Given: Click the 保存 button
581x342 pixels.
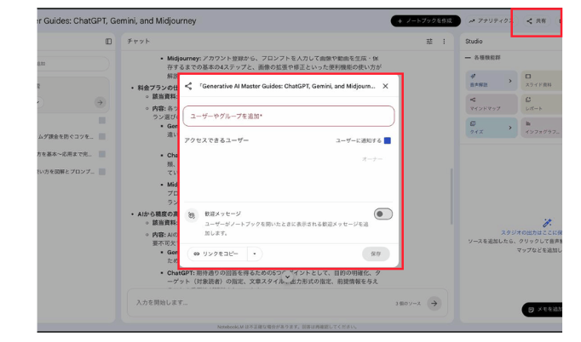Looking at the screenshot, I should (x=375, y=254).
